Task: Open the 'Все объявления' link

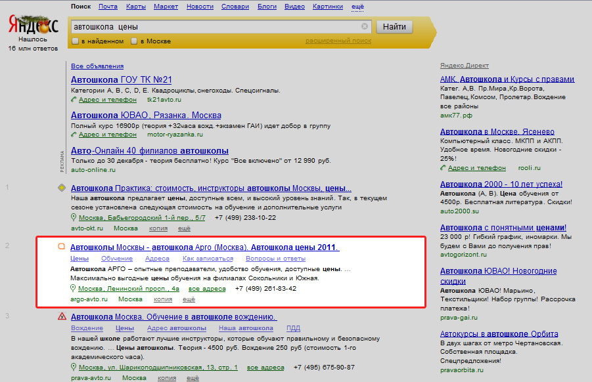Action: 97,66
